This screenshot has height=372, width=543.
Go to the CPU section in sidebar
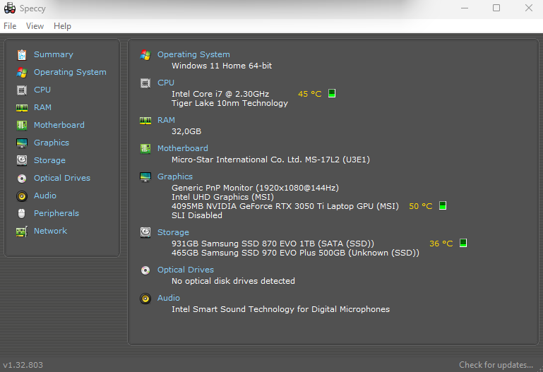pos(42,90)
